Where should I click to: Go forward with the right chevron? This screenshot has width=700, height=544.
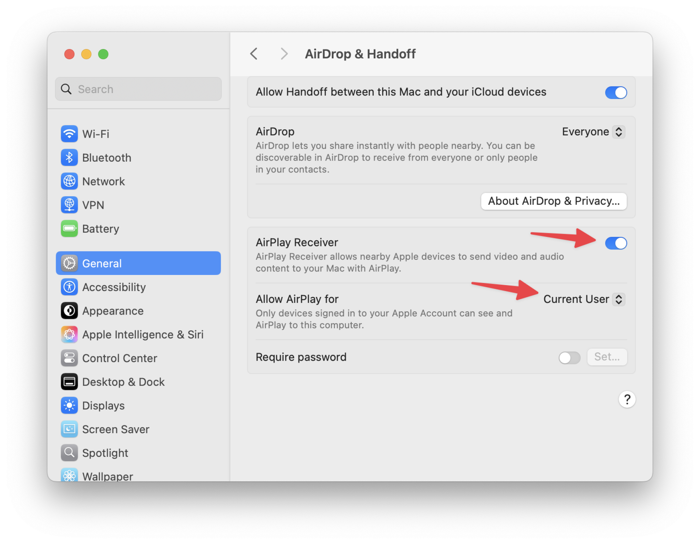point(284,54)
